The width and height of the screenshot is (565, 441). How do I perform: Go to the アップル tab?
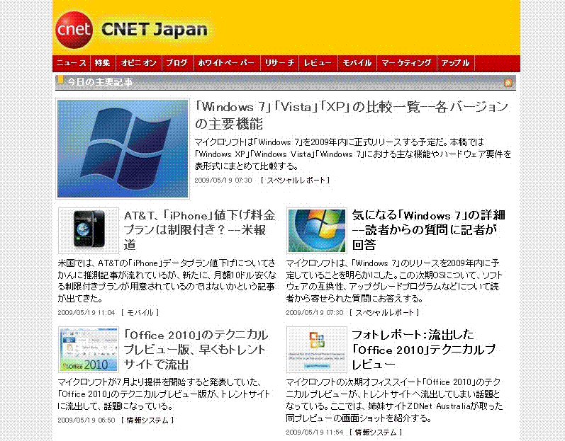455,63
